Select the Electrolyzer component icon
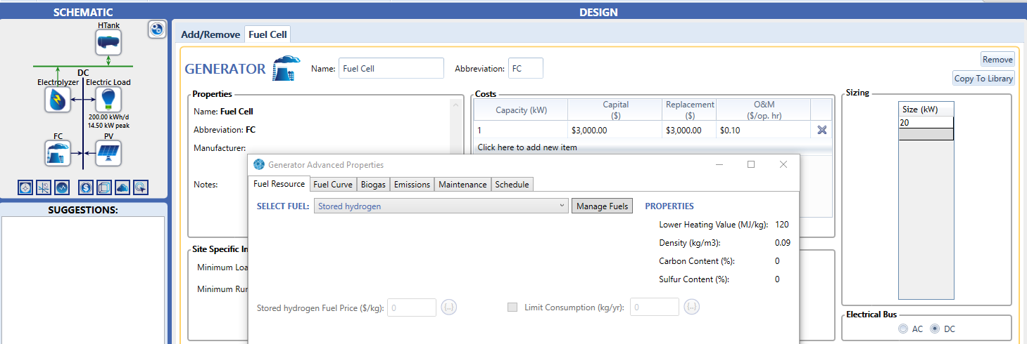The width and height of the screenshot is (1027, 344). click(56, 100)
